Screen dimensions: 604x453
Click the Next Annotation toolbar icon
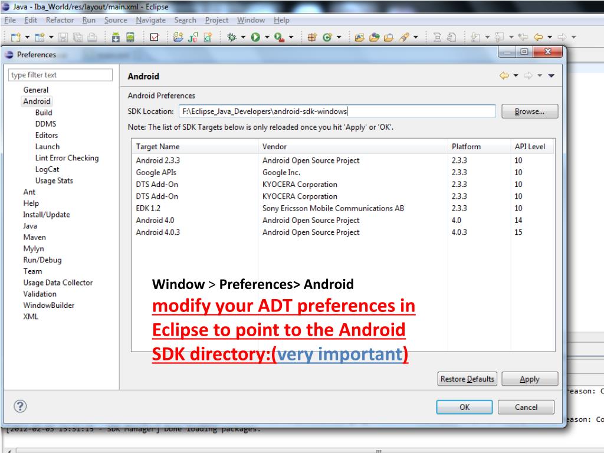(x=475, y=37)
